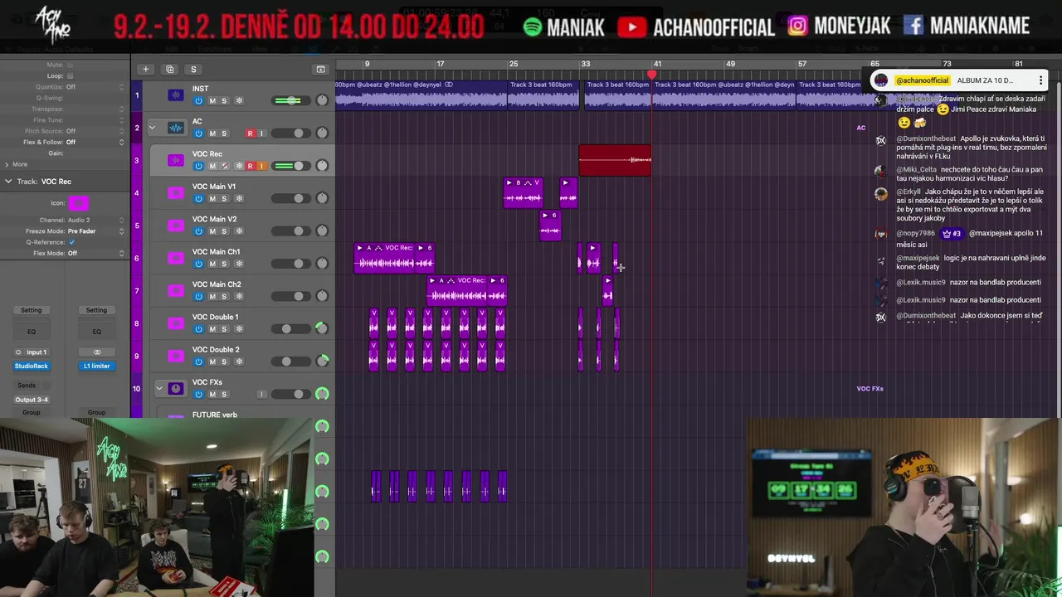The width and height of the screenshot is (1062, 597).
Task: Open the Flex Mode dropdown
Action: 95,253
